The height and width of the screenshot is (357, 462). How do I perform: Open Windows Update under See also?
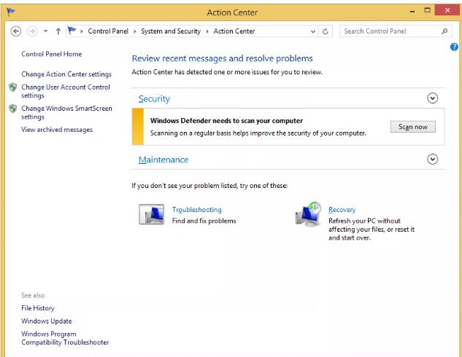click(x=47, y=321)
